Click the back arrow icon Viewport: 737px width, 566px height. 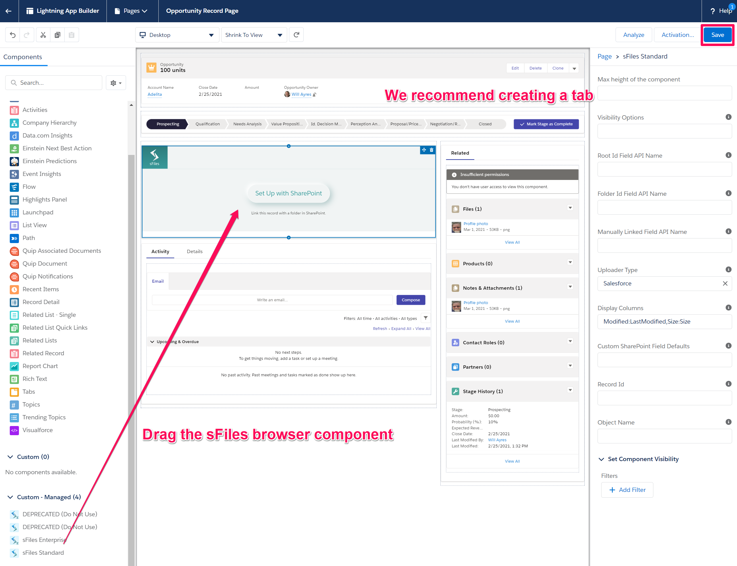[x=9, y=11]
